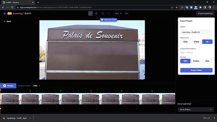Choose 4K resolution option
217x122 pixels.
coord(207,42)
